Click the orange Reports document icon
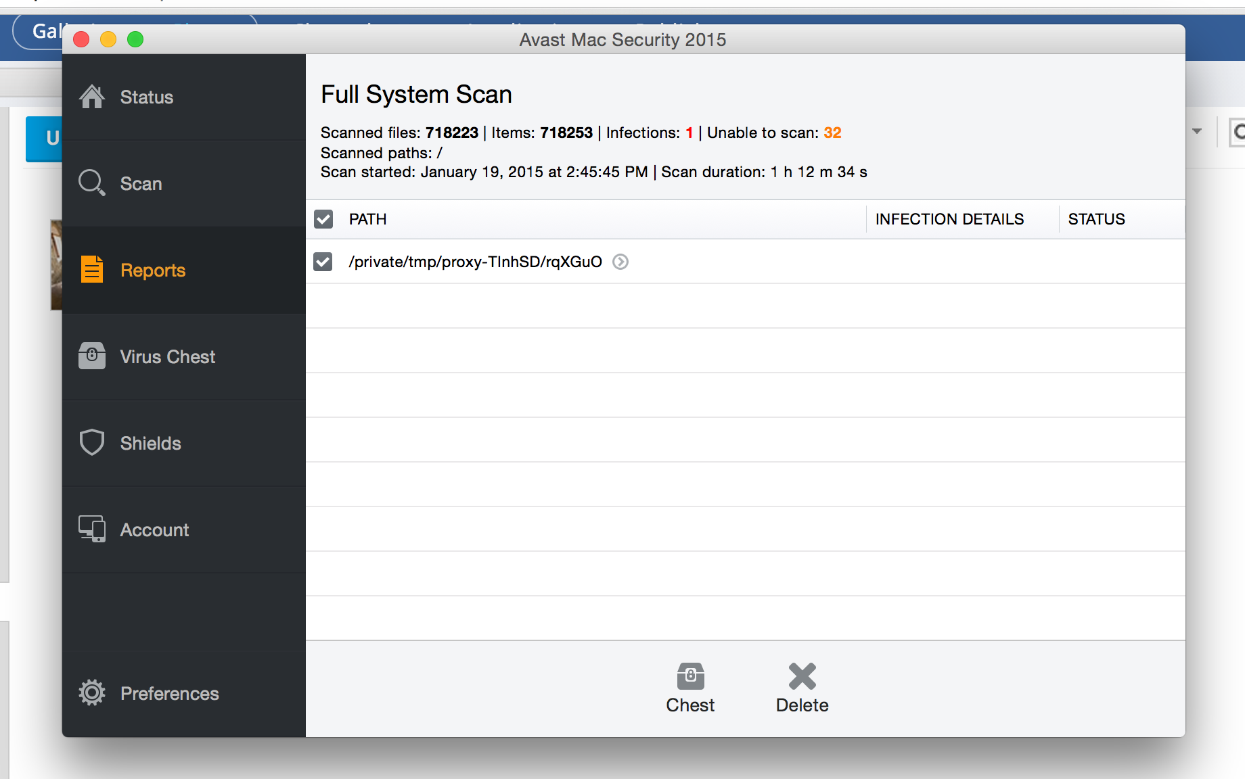The image size is (1245, 779). click(92, 269)
